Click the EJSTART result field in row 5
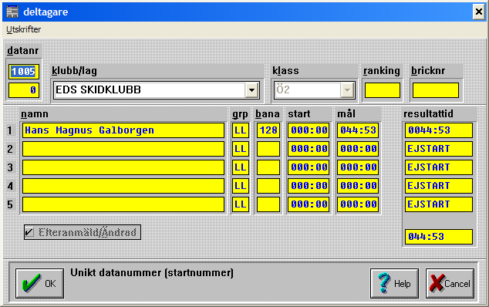The height and width of the screenshot is (307, 489). tap(439, 204)
